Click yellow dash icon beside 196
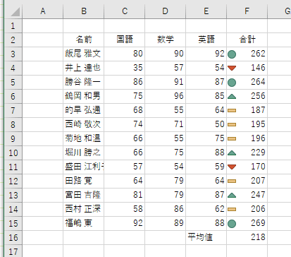This screenshot has height=257, width=291. 232,138
